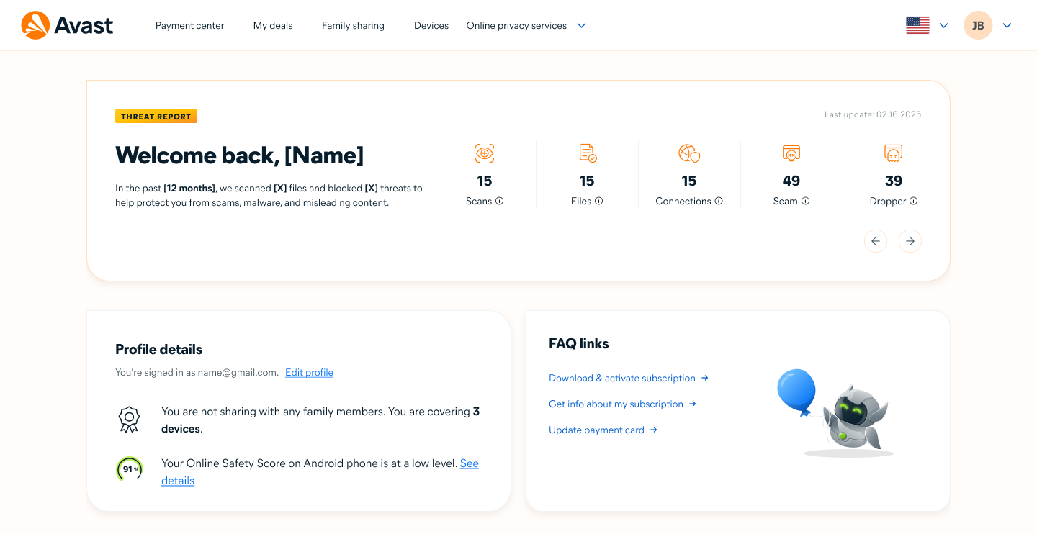The image size is (1037, 534).
Task: Click the family sharing award ribbon icon
Action: pyautogui.click(x=129, y=420)
